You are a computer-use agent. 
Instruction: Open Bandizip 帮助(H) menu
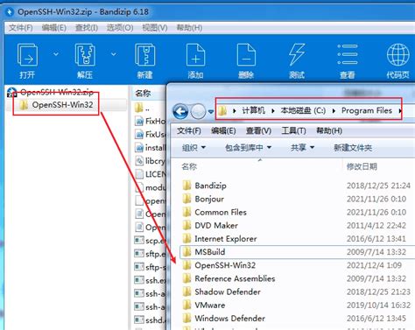[x=189, y=28]
